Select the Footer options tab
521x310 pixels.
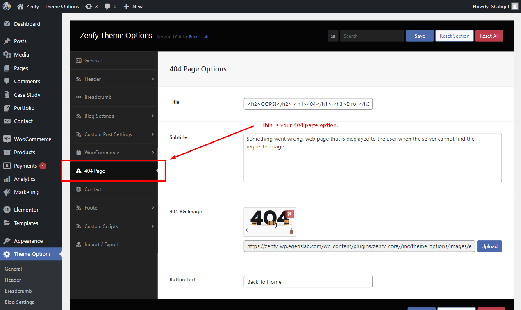(x=114, y=207)
